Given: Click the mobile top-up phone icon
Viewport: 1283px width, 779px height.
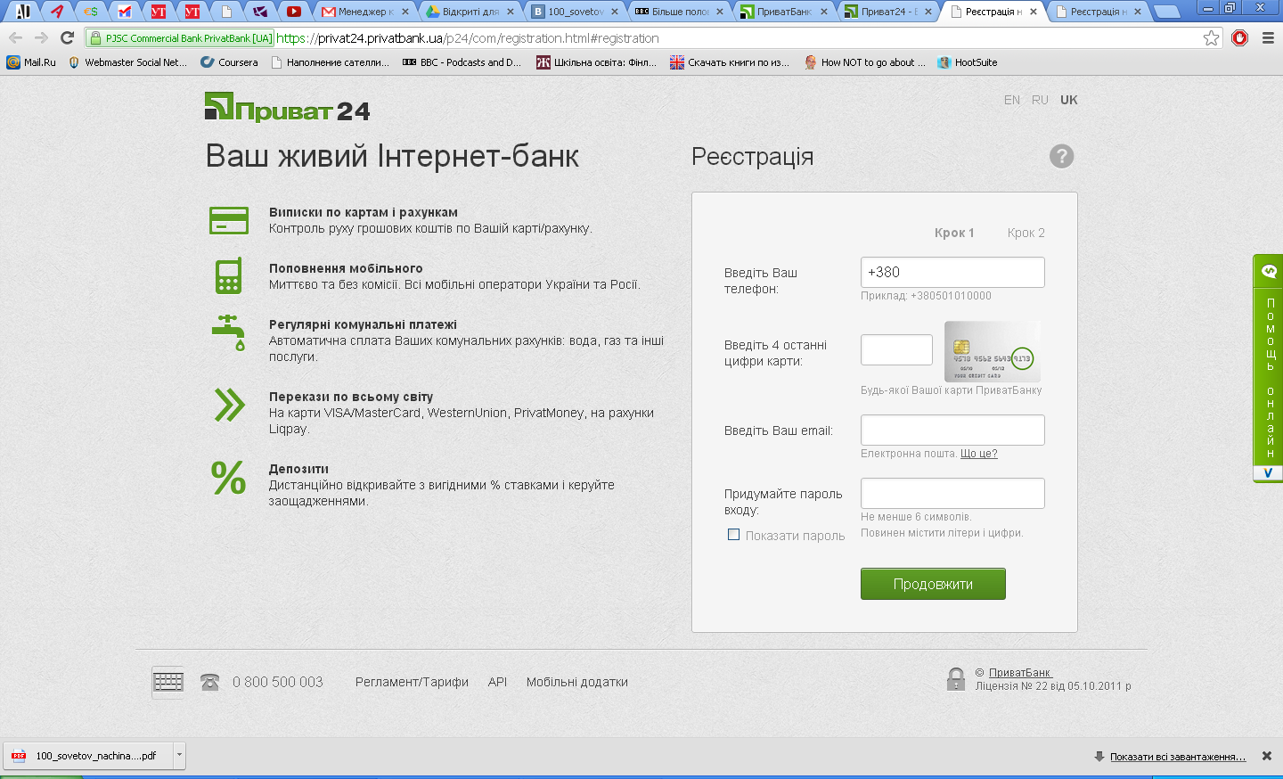Looking at the screenshot, I should tap(229, 276).
